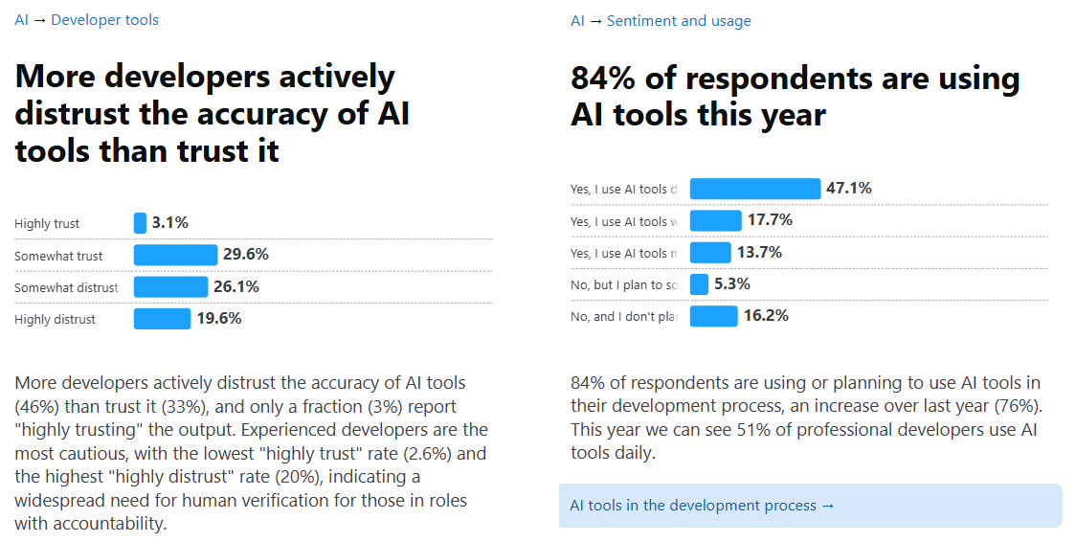Screen dimensions: 1076x542
Task: Select the 5.3% bar in usage chart
Action: 699,284
